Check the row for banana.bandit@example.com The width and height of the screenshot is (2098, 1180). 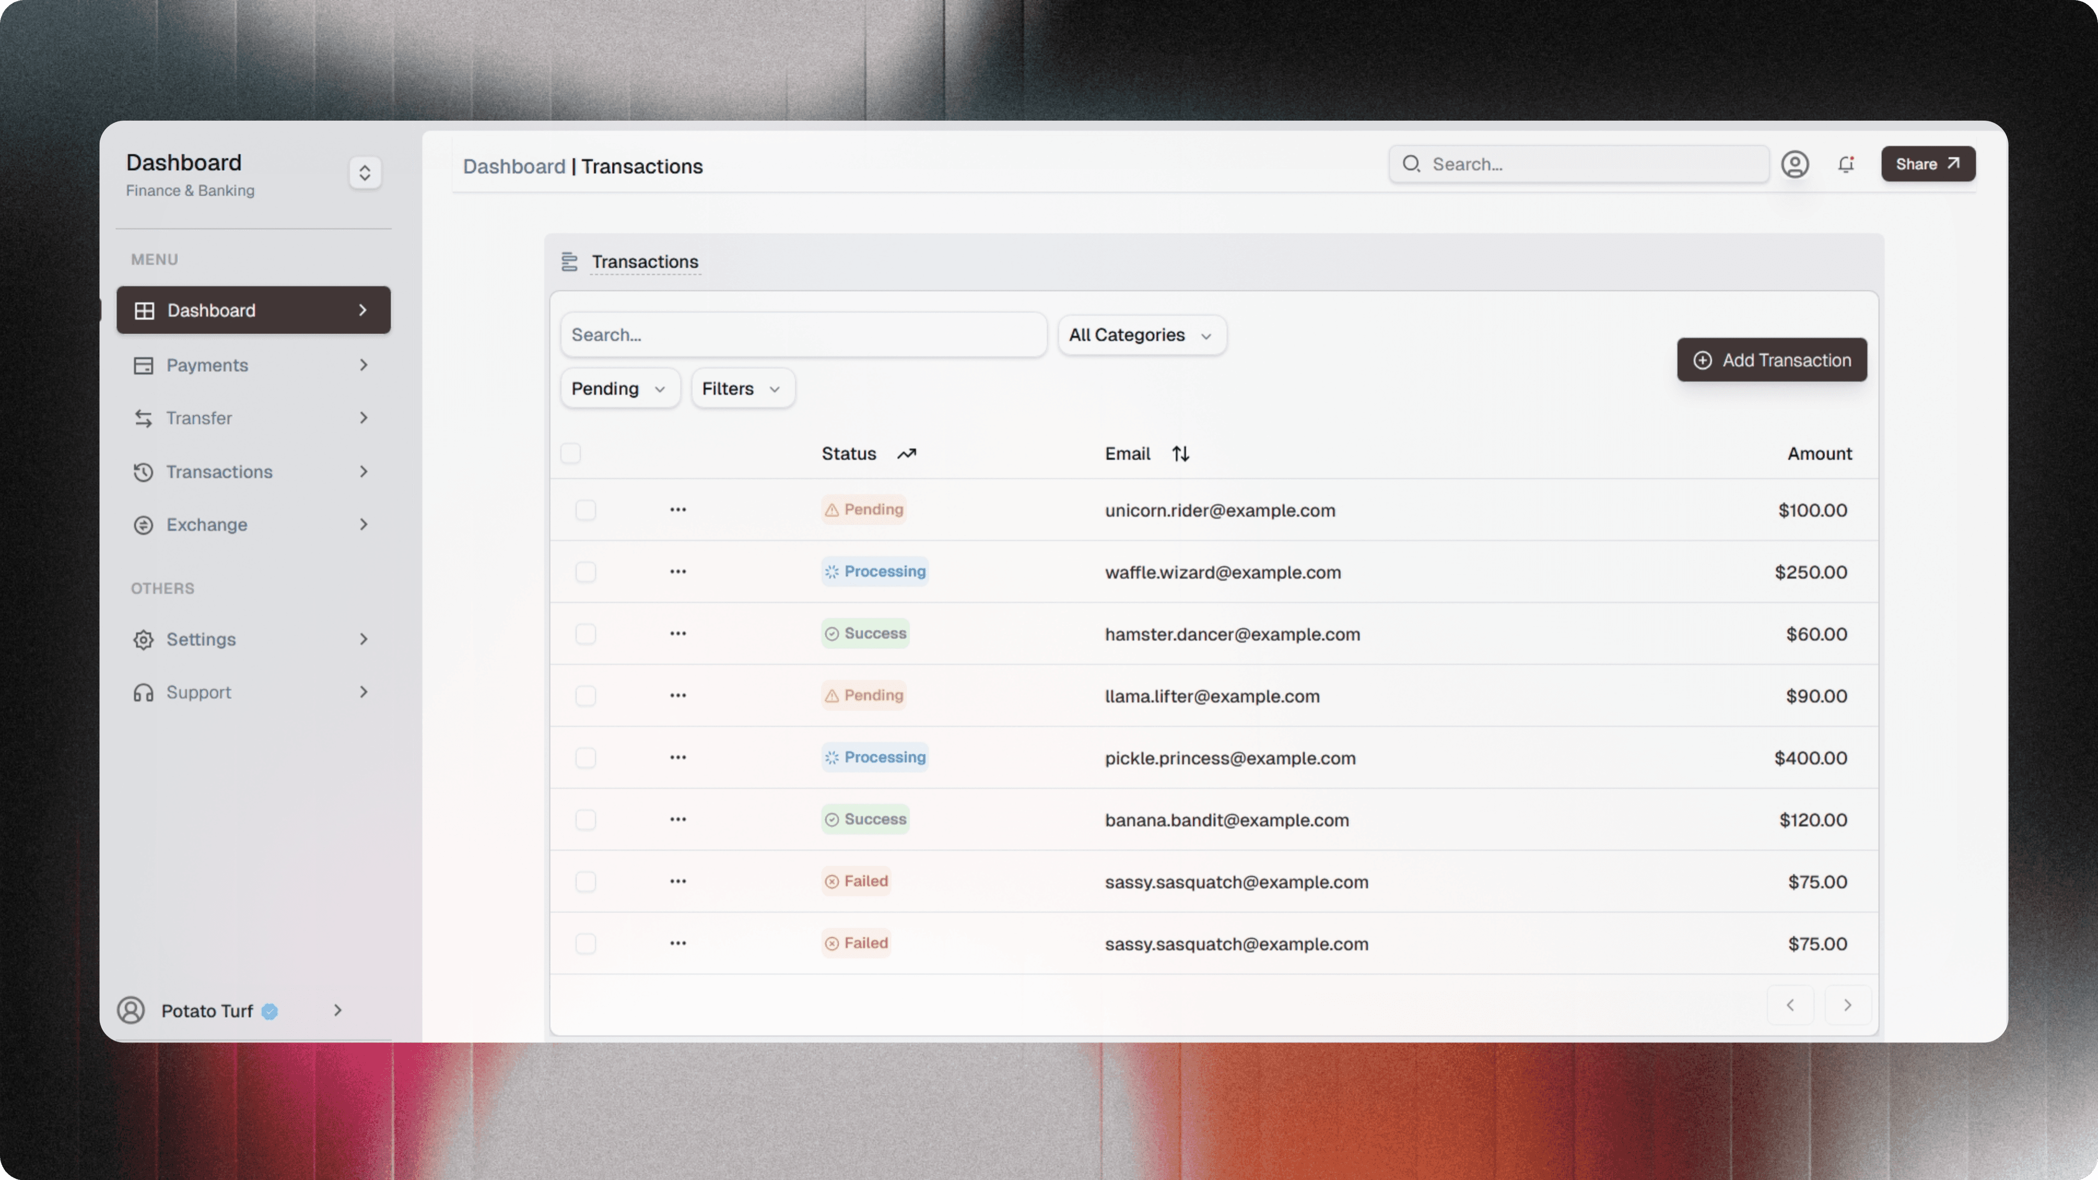[586, 820]
